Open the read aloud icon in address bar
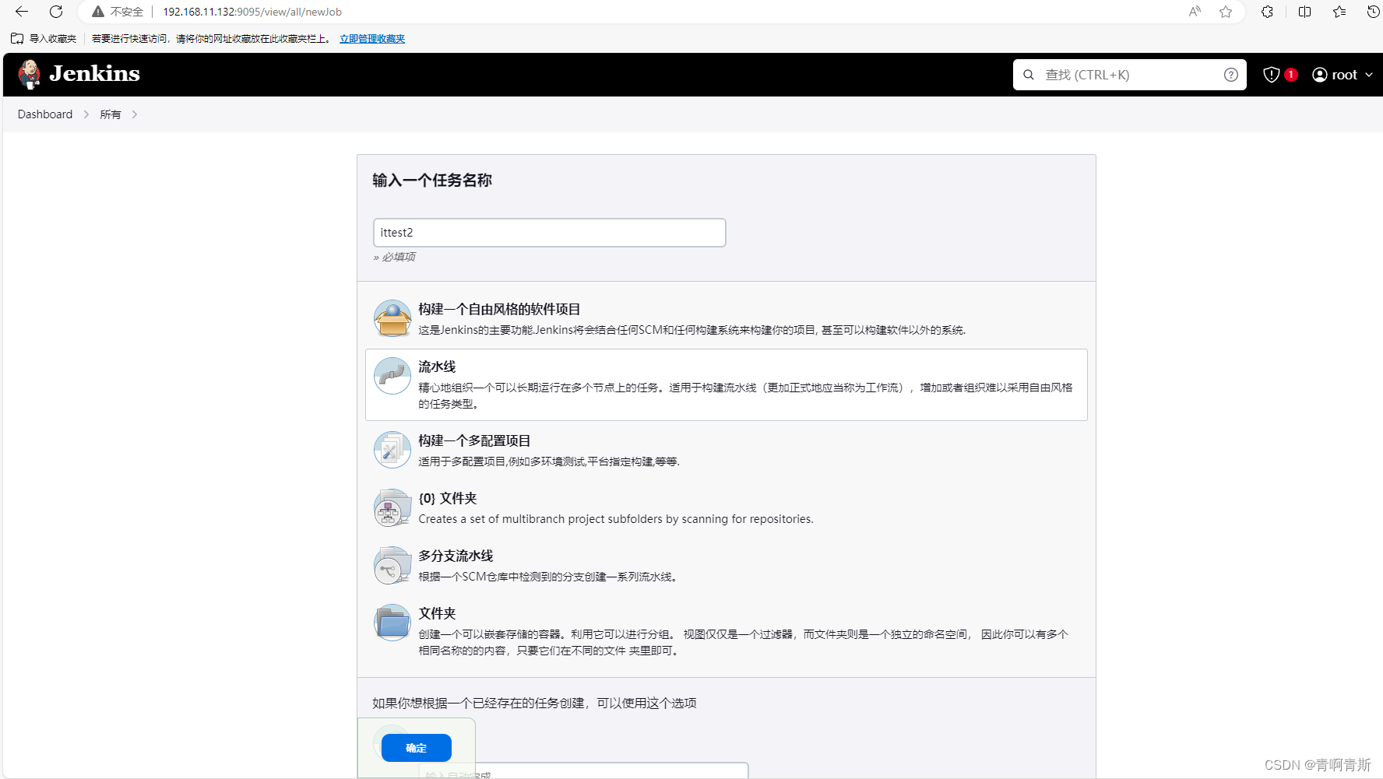The width and height of the screenshot is (1383, 779). click(x=1195, y=12)
